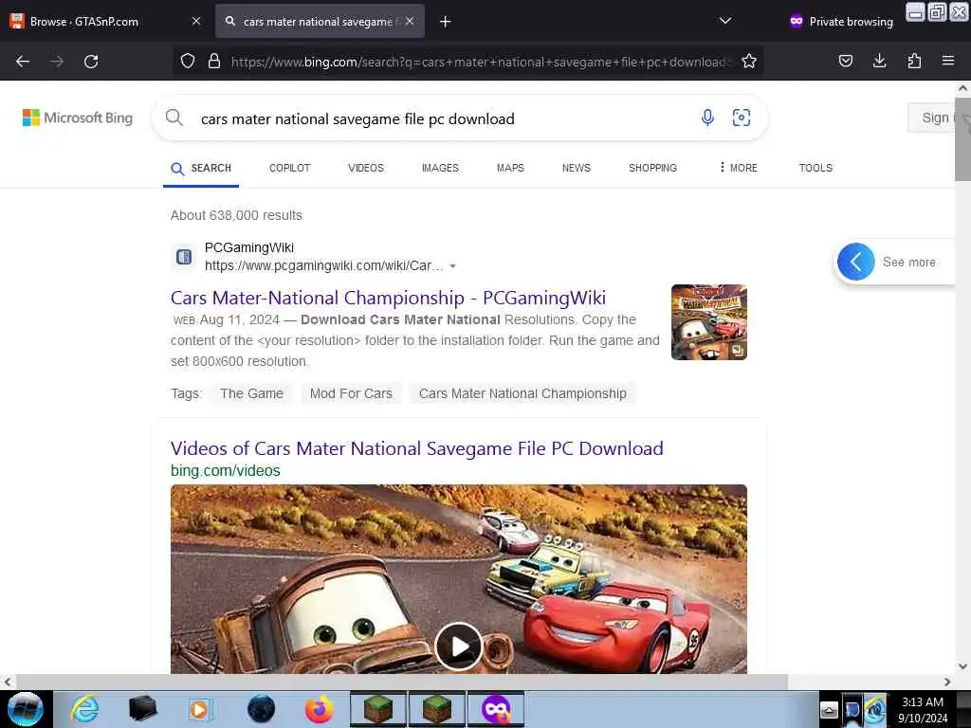Image resolution: width=971 pixels, height=728 pixels.
Task: Switch to the SHOPPING tab
Action: click(652, 169)
